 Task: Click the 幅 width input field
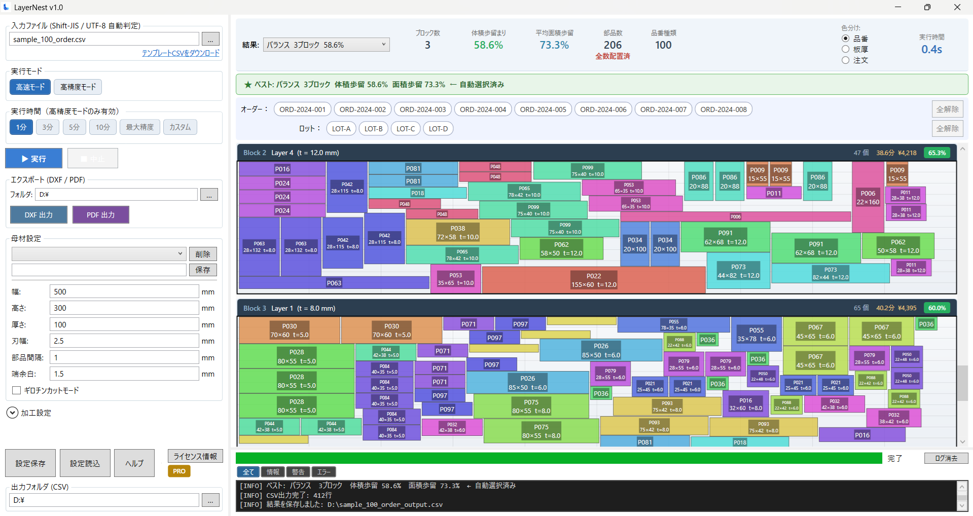tap(124, 291)
